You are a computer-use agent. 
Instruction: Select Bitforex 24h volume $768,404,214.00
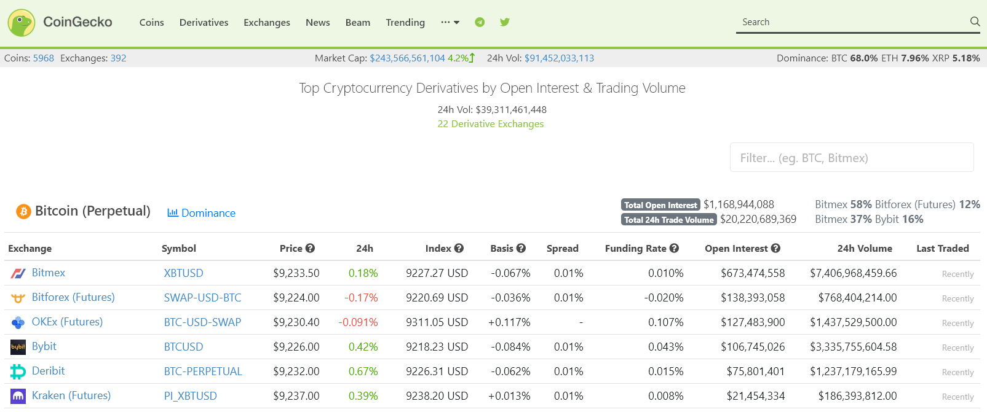pos(857,298)
